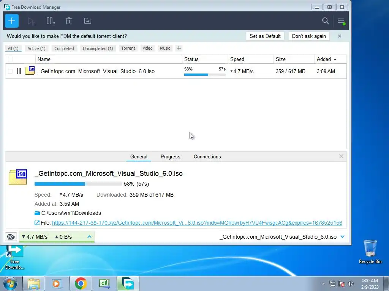Viewport: 389px width, 291px height.
Task: Click the upload speed 0 B/s indicator
Action: [63, 237]
